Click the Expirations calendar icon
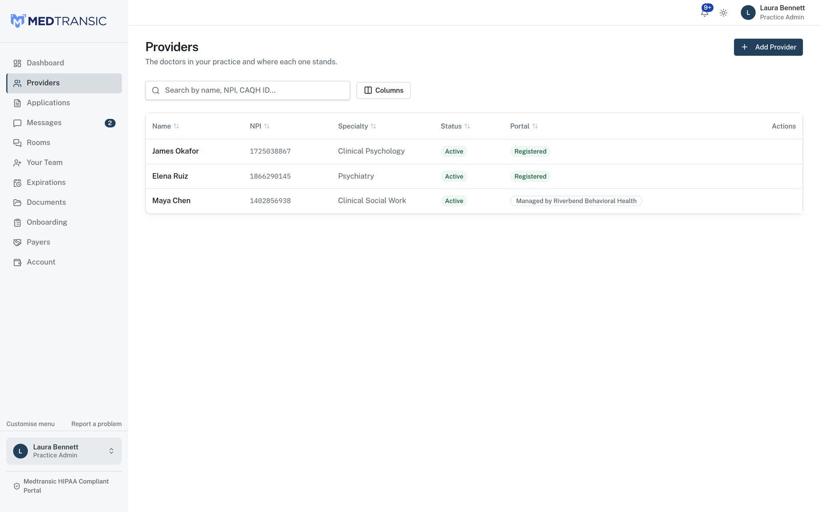 pos(17,183)
